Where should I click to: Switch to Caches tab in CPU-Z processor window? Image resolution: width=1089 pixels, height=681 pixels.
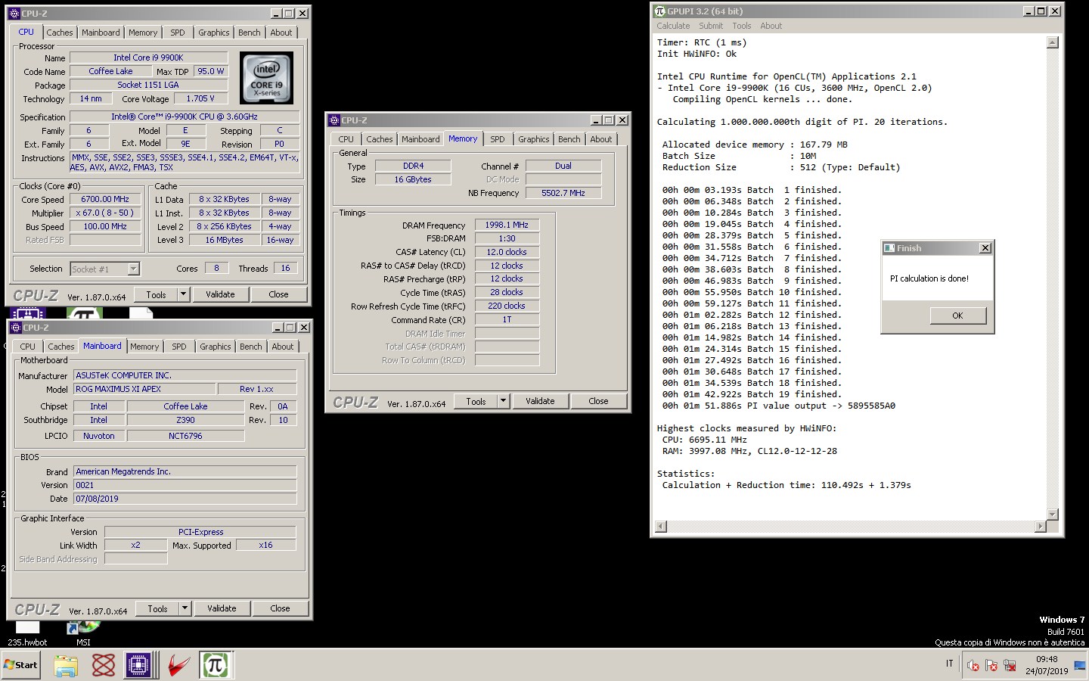[x=60, y=33]
